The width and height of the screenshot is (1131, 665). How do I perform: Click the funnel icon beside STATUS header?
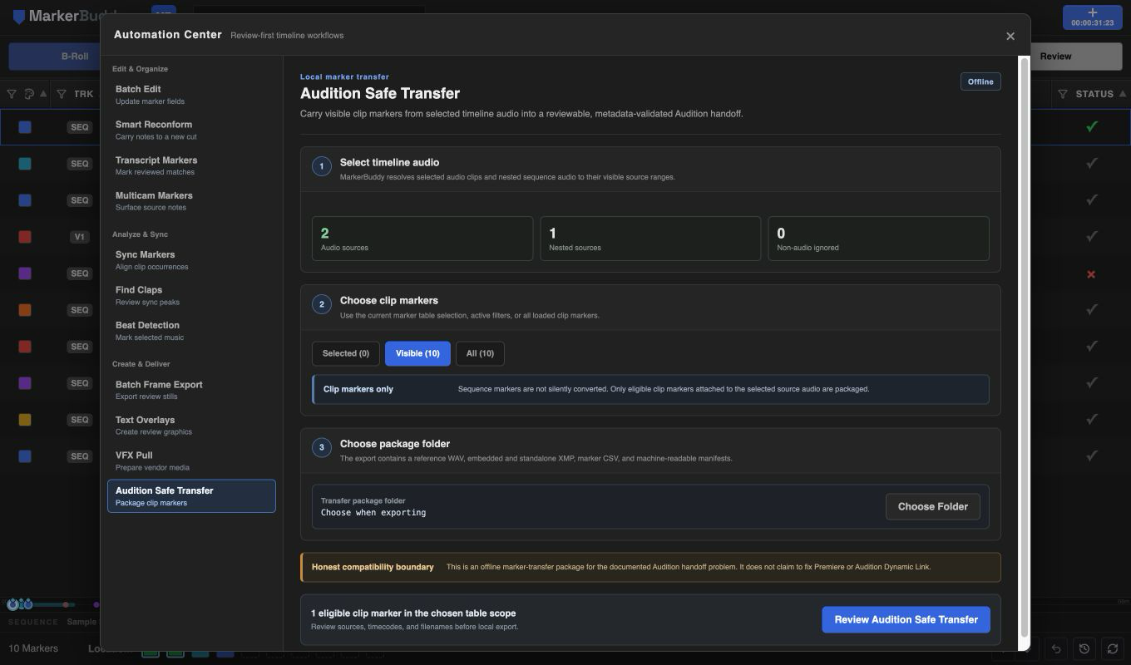coord(1063,94)
